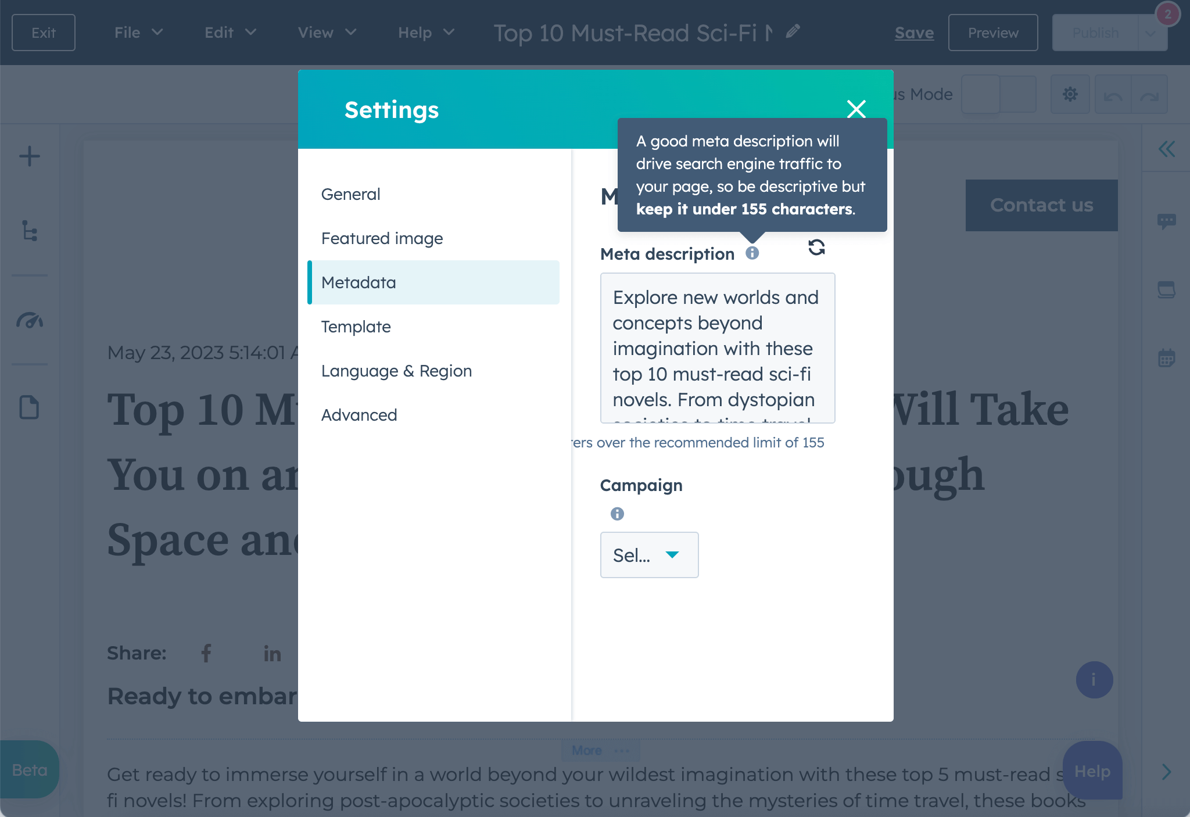
Task: Open the Edit menu dropdown
Action: tap(228, 31)
